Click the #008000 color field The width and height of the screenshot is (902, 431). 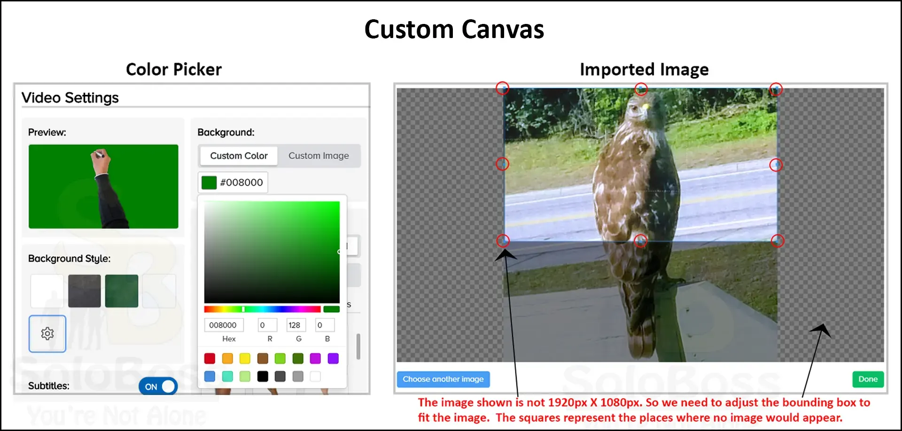pos(233,183)
